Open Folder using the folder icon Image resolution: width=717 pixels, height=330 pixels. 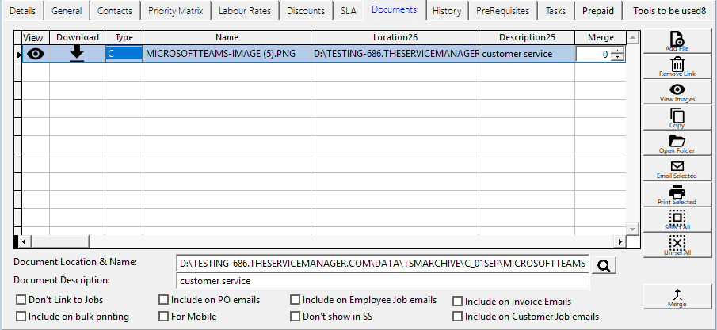tap(677, 142)
